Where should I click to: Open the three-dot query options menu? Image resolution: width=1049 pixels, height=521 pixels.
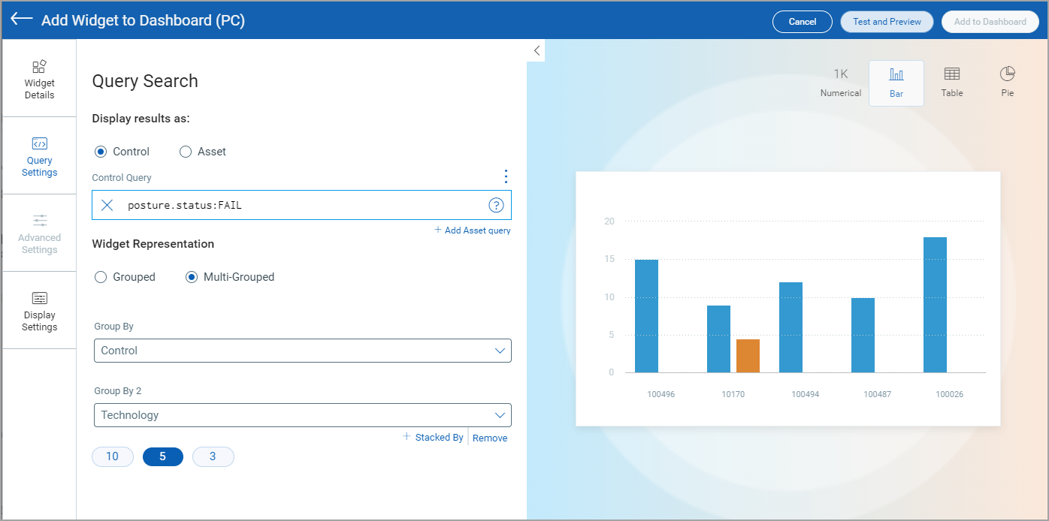(506, 176)
